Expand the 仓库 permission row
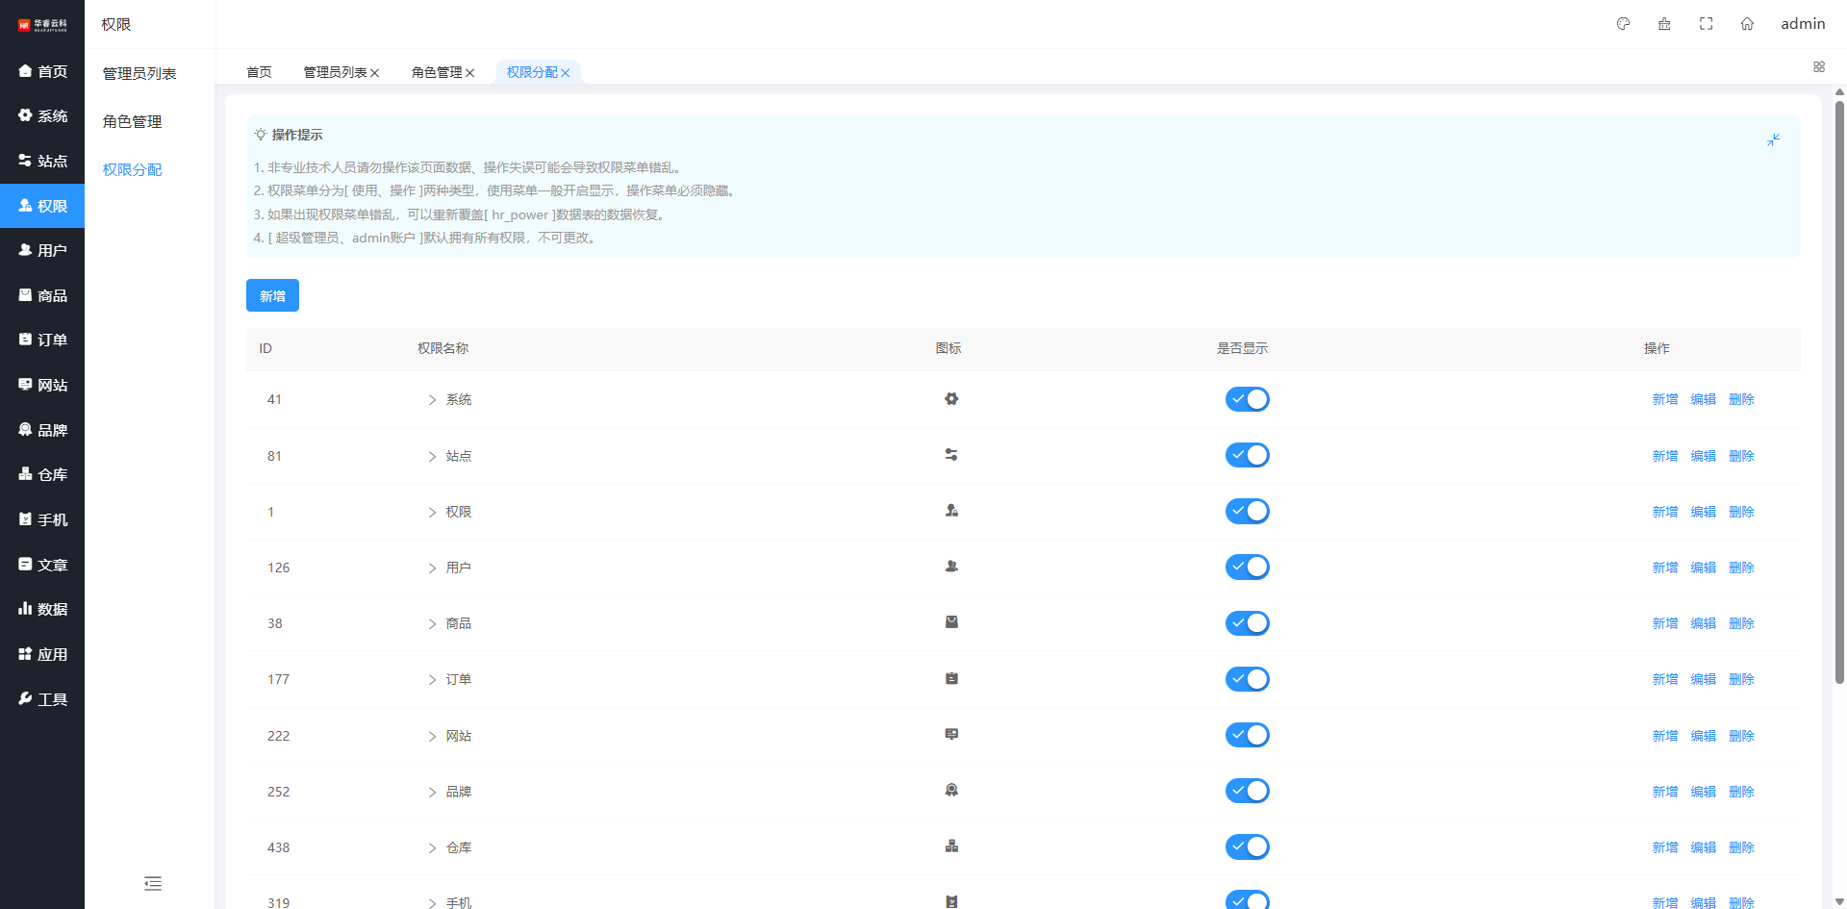The image size is (1847, 909). pyautogui.click(x=432, y=847)
